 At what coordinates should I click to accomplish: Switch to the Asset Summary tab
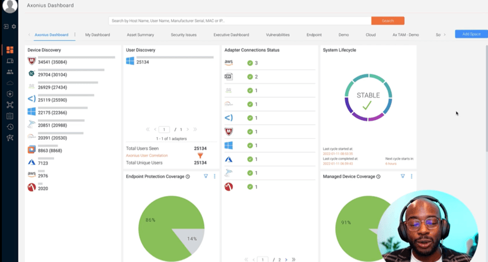[140, 35]
